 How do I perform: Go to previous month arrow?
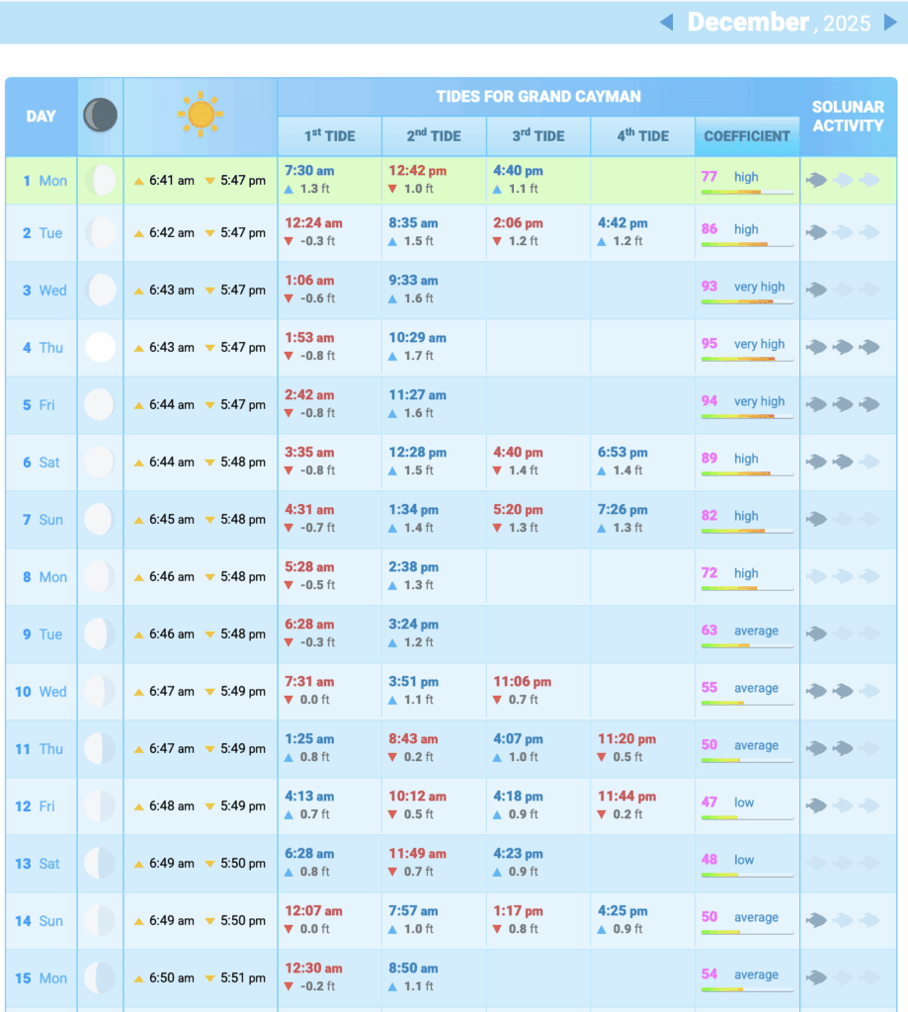[667, 22]
